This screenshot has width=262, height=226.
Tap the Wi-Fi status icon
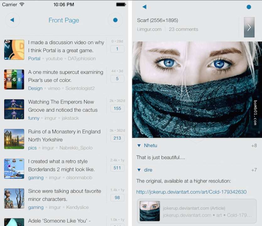[x=22, y=4]
